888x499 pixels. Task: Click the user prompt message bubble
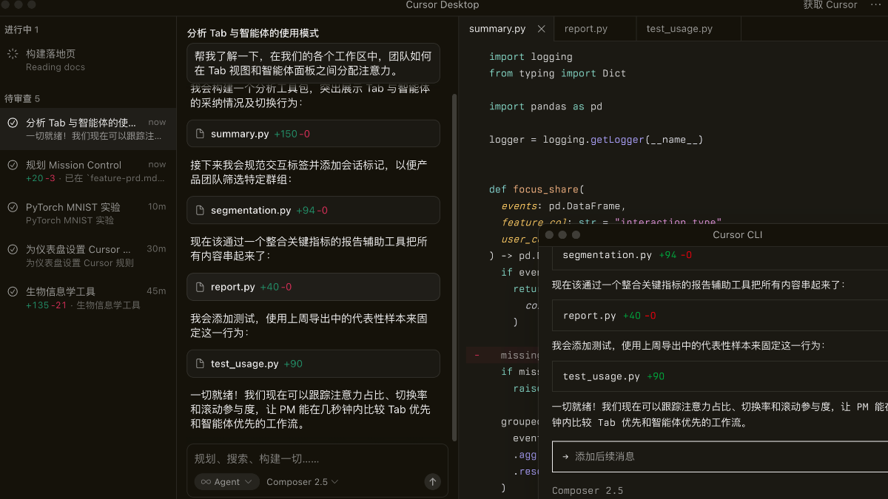313,63
